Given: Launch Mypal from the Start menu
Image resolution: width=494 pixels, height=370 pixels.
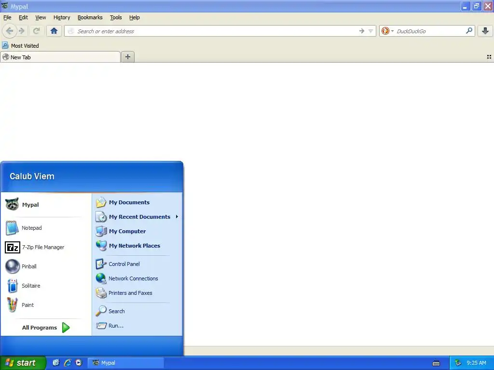Looking at the screenshot, I should click(46, 204).
